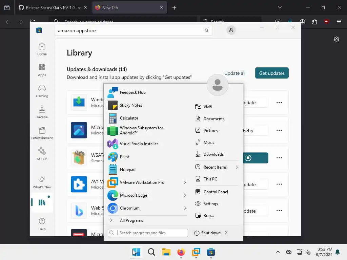Click Shut down button
Screen dimensions: 347x260
click(207, 233)
